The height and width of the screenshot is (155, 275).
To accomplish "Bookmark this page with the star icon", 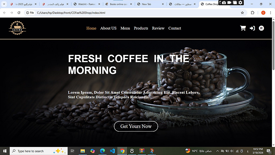I will [242, 13].
